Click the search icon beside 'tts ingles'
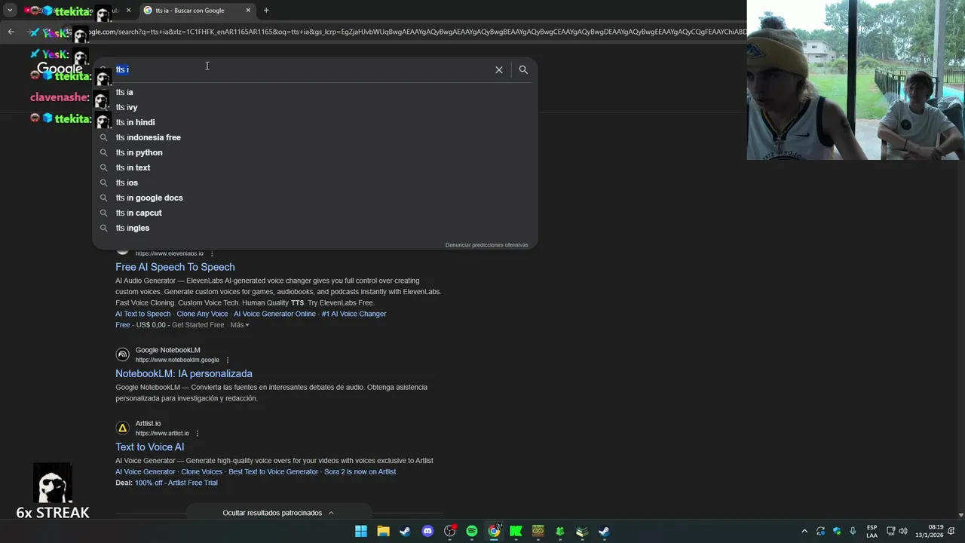The width and height of the screenshot is (965, 543). pyautogui.click(x=104, y=228)
